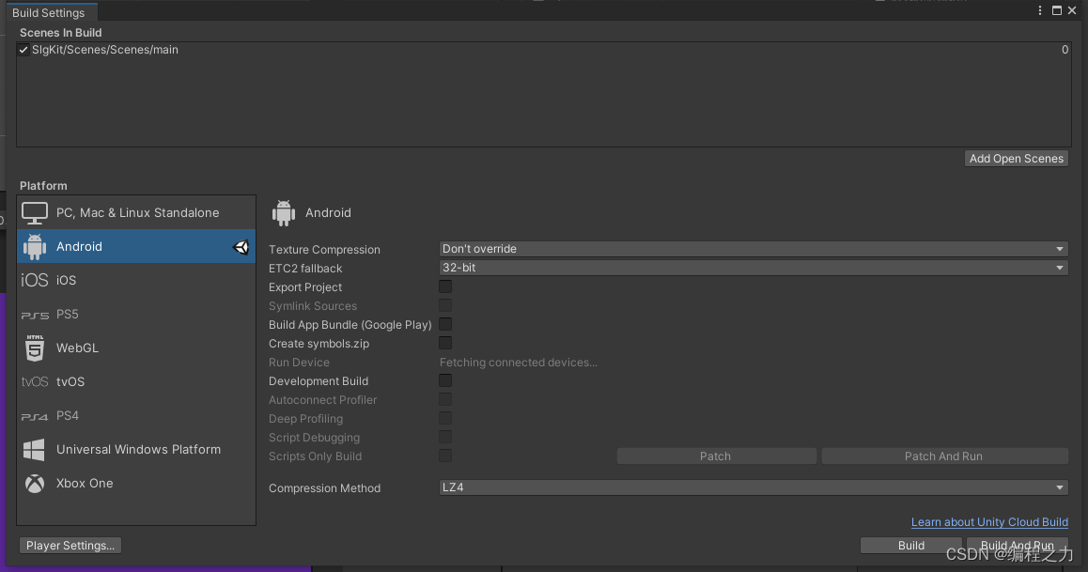The image size is (1088, 572).
Task: Click the scene index 0 number
Action: click(1065, 50)
